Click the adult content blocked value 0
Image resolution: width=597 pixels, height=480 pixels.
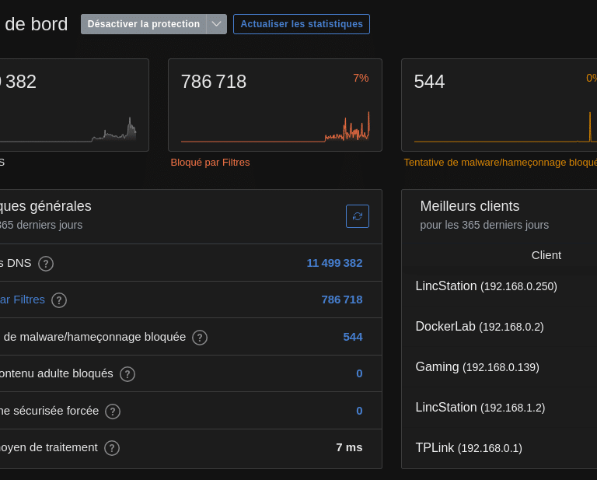point(359,373)
